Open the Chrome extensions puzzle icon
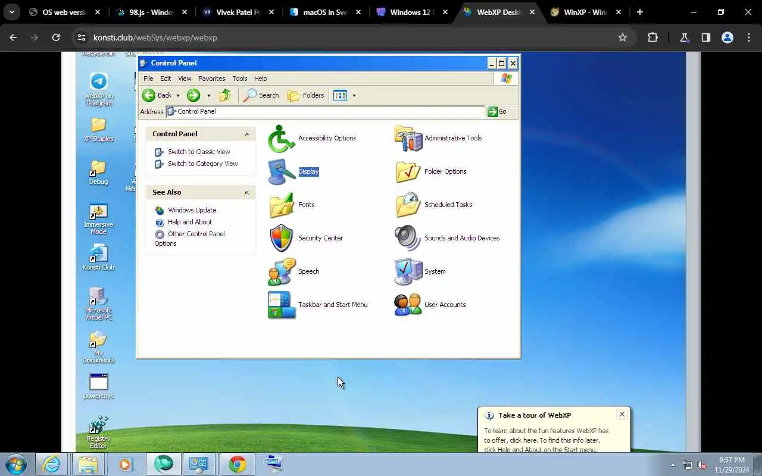This screenshot has width=762, height=476. click(652, 37)
